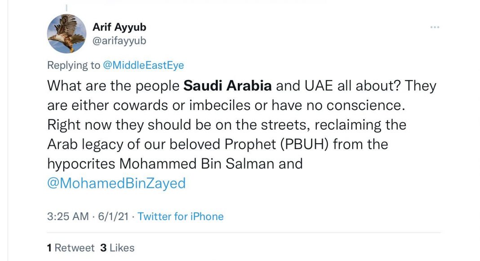Screen dimensions: 480x261
Task: Click Arif Ayyub's hawk profile picture
Action: [67, 34]
